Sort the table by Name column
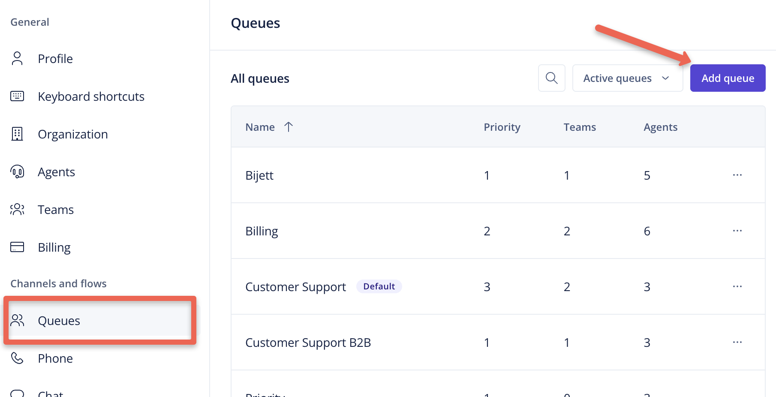 (260, 127)
